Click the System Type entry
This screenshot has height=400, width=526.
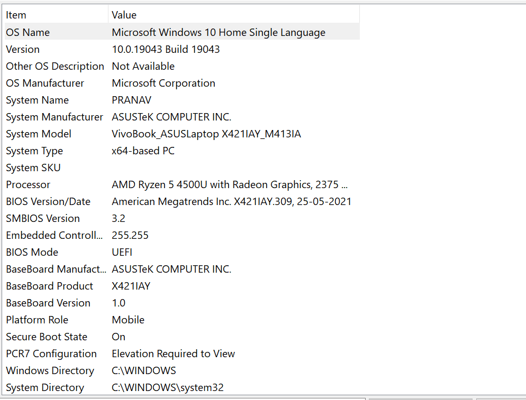34,151
